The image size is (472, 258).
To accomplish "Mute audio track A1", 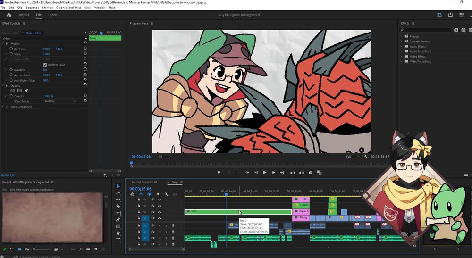I will pos(160,225).
